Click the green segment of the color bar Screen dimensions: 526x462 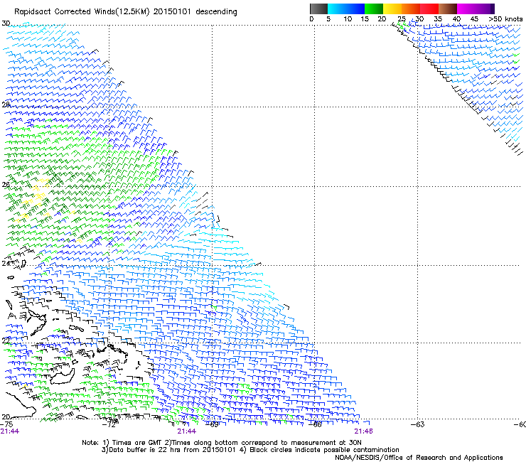pos(374,9)
